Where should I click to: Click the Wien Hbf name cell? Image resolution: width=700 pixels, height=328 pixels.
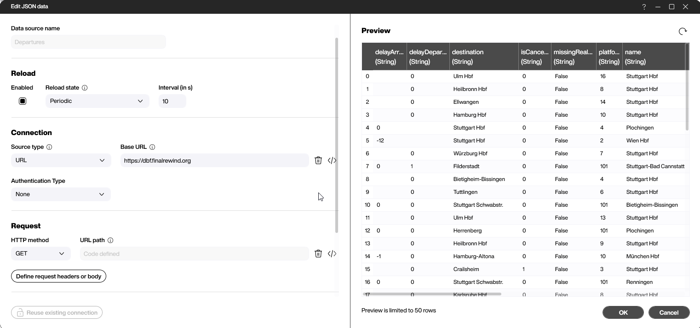[637, 141]
